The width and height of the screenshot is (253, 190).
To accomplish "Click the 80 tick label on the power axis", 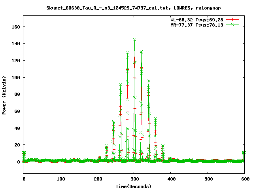I will [x=17, y=94].
